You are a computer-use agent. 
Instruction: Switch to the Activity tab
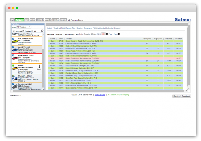tap(19, 20)
